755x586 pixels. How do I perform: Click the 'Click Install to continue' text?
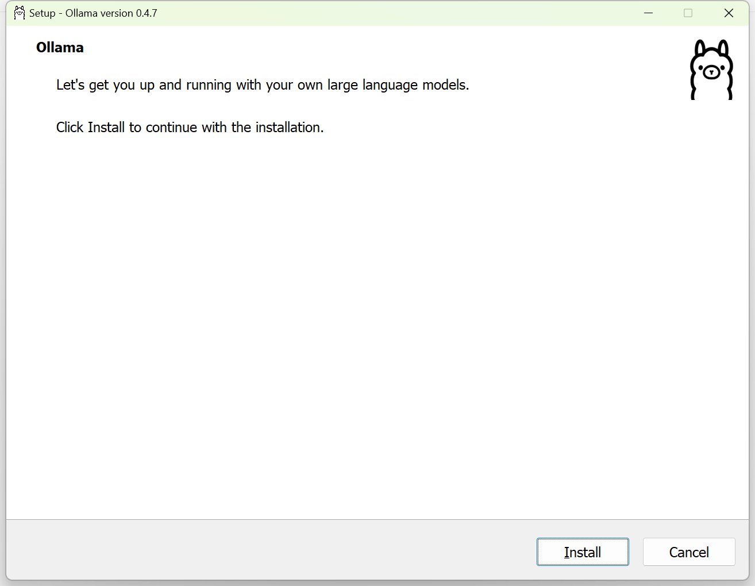pos(190,127)
